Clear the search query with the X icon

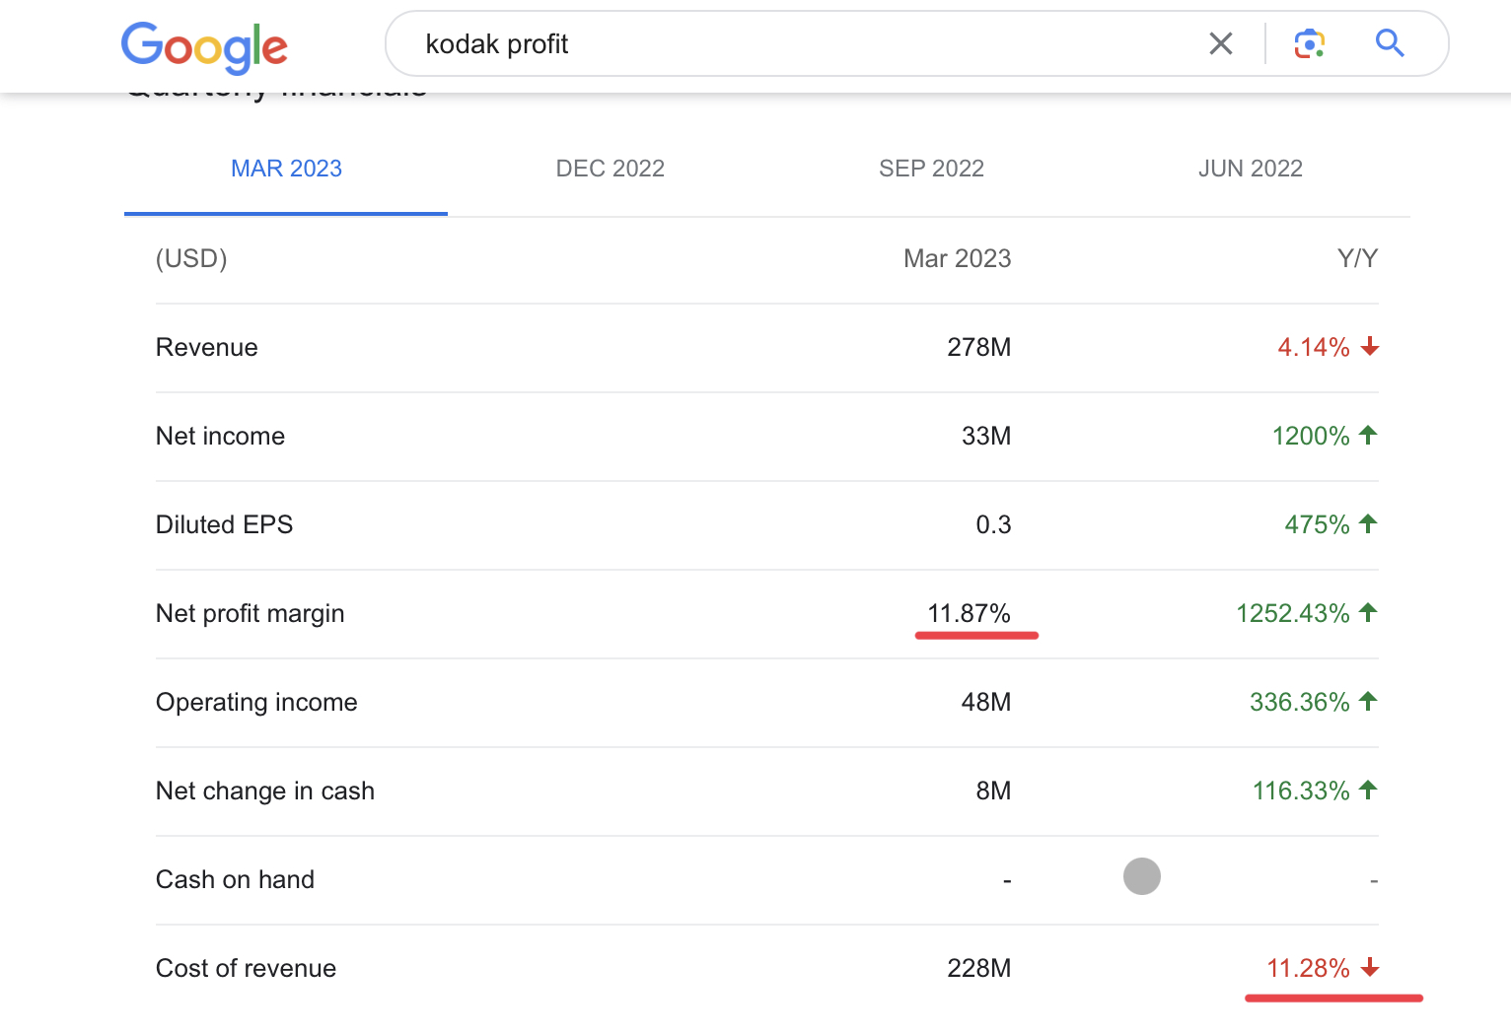[x=1221, y=43]
